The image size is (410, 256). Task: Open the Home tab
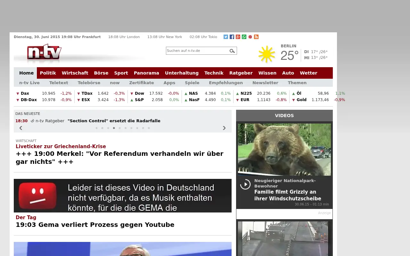point(26,73)
